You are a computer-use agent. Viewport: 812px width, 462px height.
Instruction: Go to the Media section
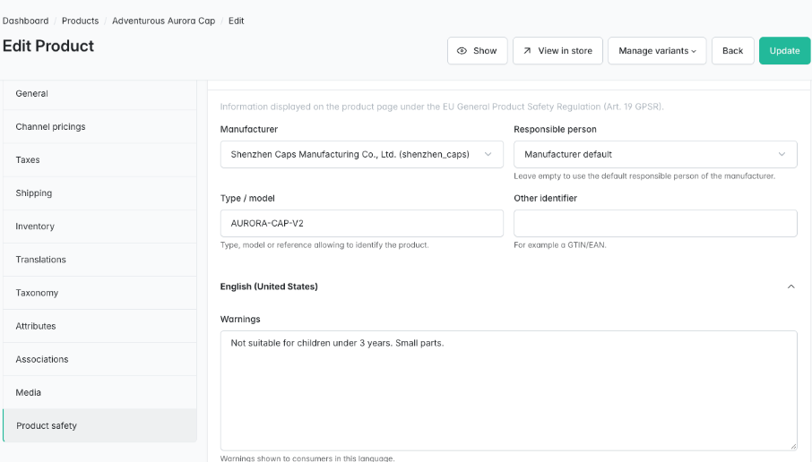[x=99, y=392]
